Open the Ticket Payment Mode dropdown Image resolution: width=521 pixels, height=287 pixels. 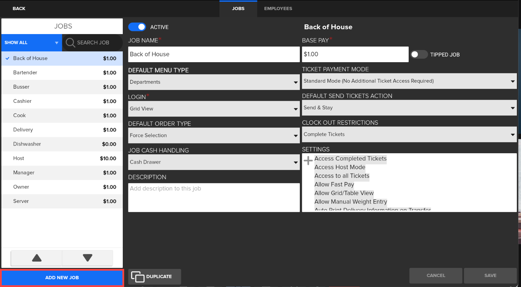tap(409, 81)
